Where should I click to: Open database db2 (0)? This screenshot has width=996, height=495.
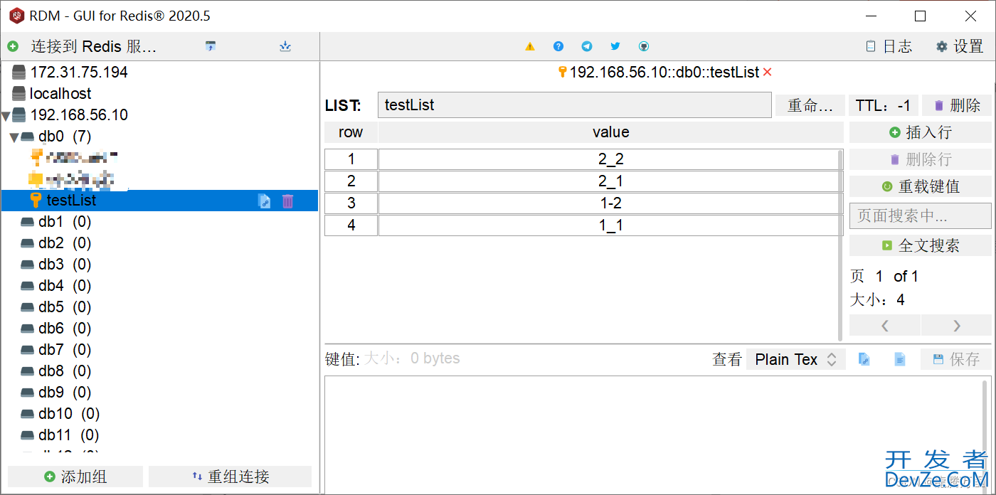[64, 243]
